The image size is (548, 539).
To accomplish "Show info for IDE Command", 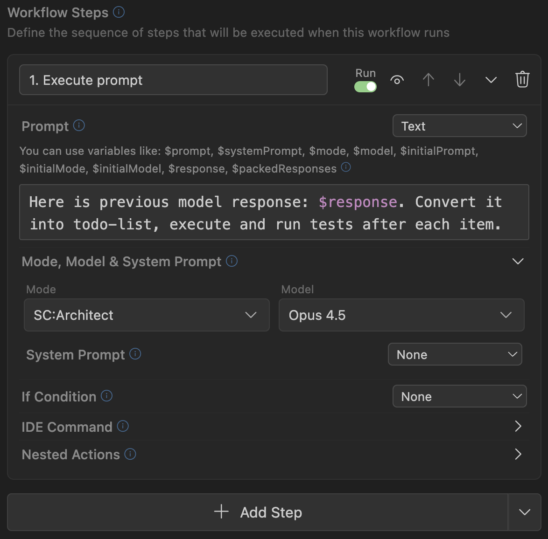I will [x=123, y=426].
